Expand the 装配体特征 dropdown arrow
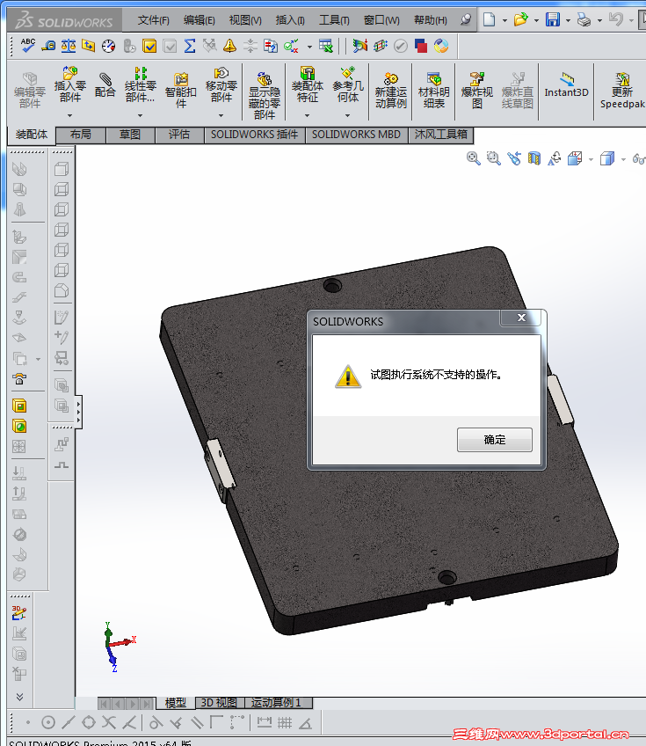The height and width of the screenshot is (746, 646). [307, 115]
